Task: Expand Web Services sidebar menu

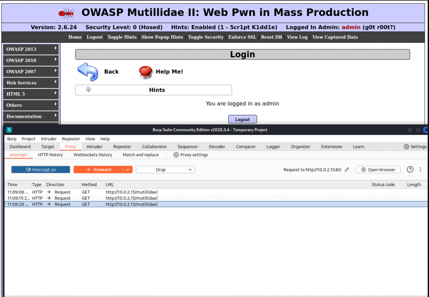Action: coord(31,83)
